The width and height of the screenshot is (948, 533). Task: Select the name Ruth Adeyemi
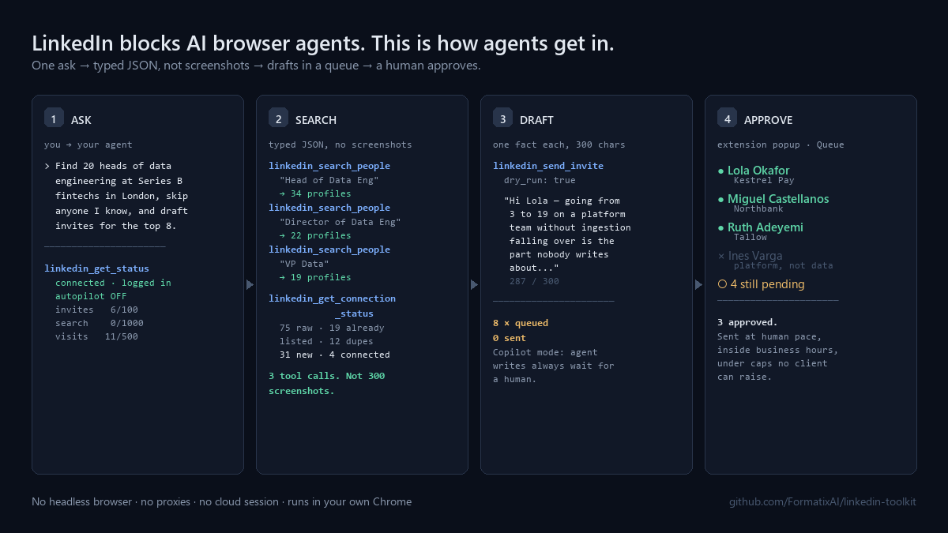(x=766, y=227)
